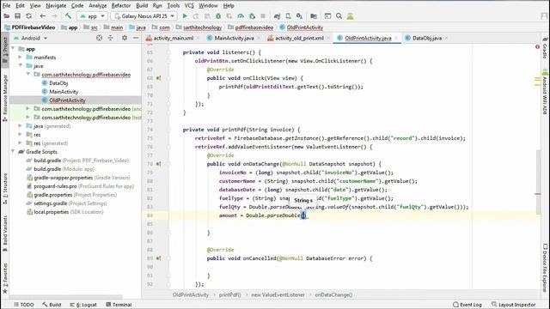Select MainActivity in the project tree
The image size is (550, 309).
click(x=64, y=92)
